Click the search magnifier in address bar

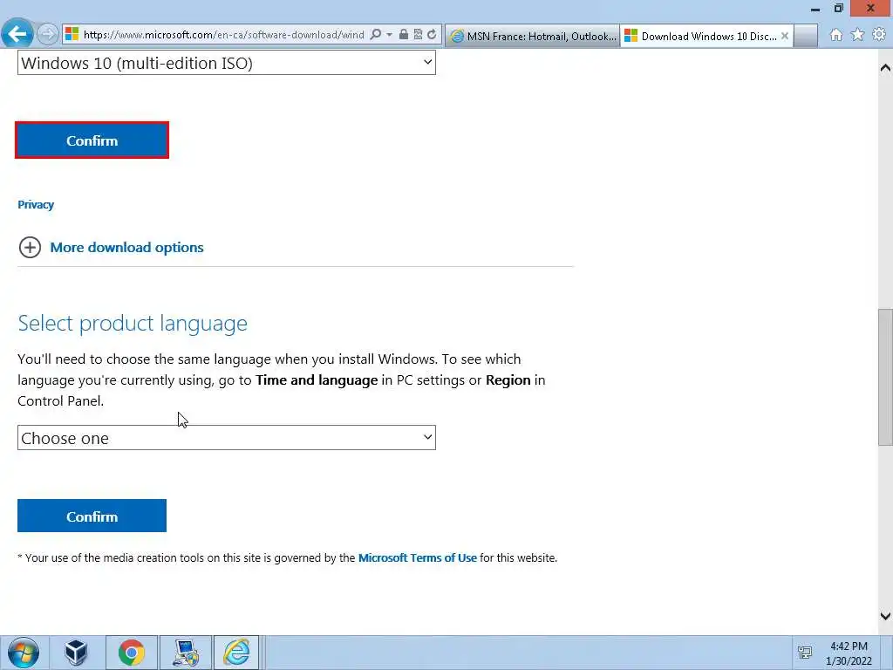(375, 34)
